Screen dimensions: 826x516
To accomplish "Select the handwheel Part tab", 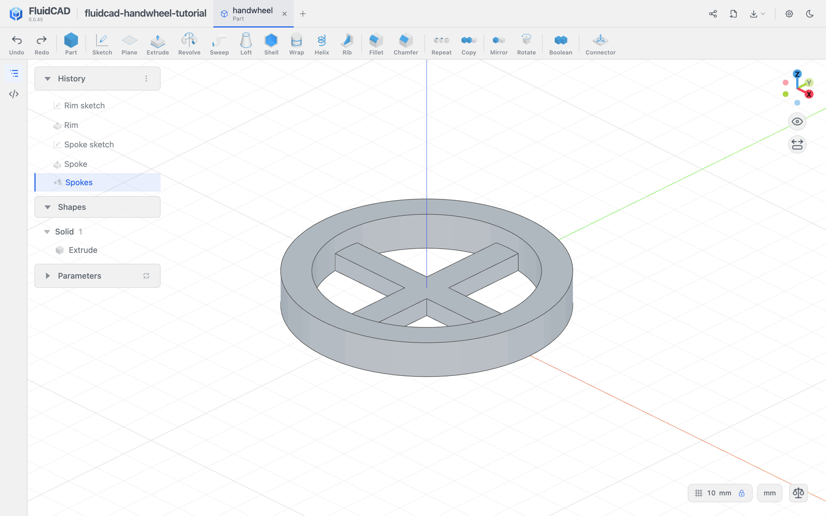I will pos(253,14).
